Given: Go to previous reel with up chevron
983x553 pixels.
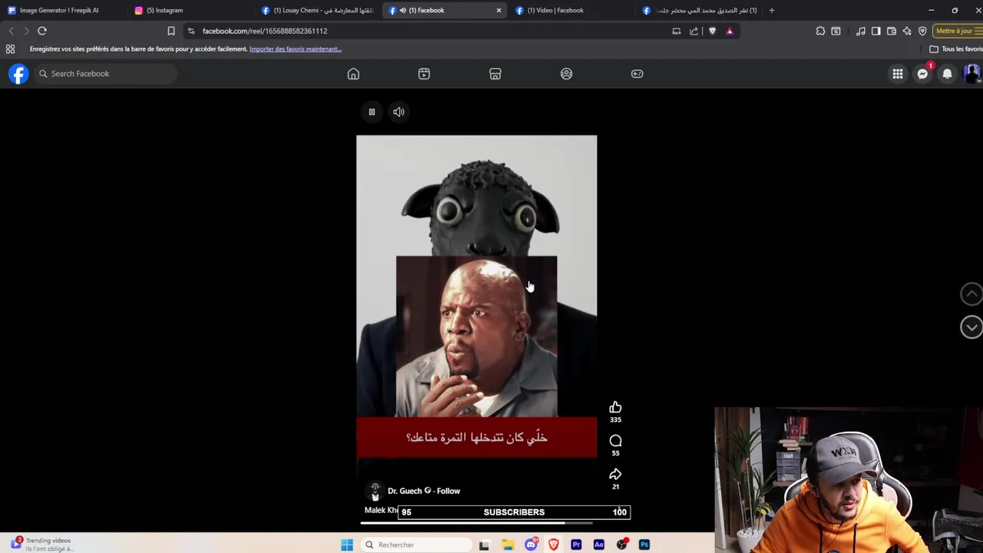Looking at the screenshot, I should (x=971, y=293).
